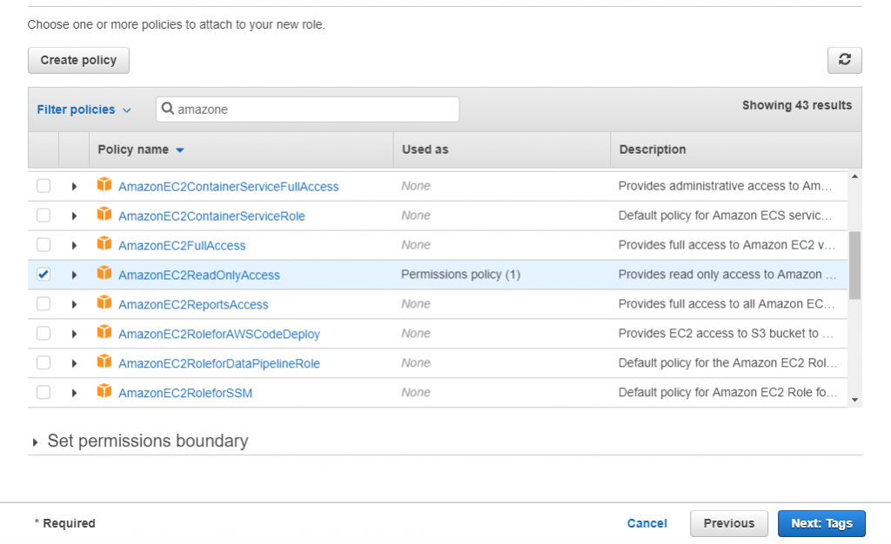The height and width of the screenshot is (544, 891).
Task: Check the AmazonEC2ContainerServiceRole checkbox
Action: (x=44, y=216)
